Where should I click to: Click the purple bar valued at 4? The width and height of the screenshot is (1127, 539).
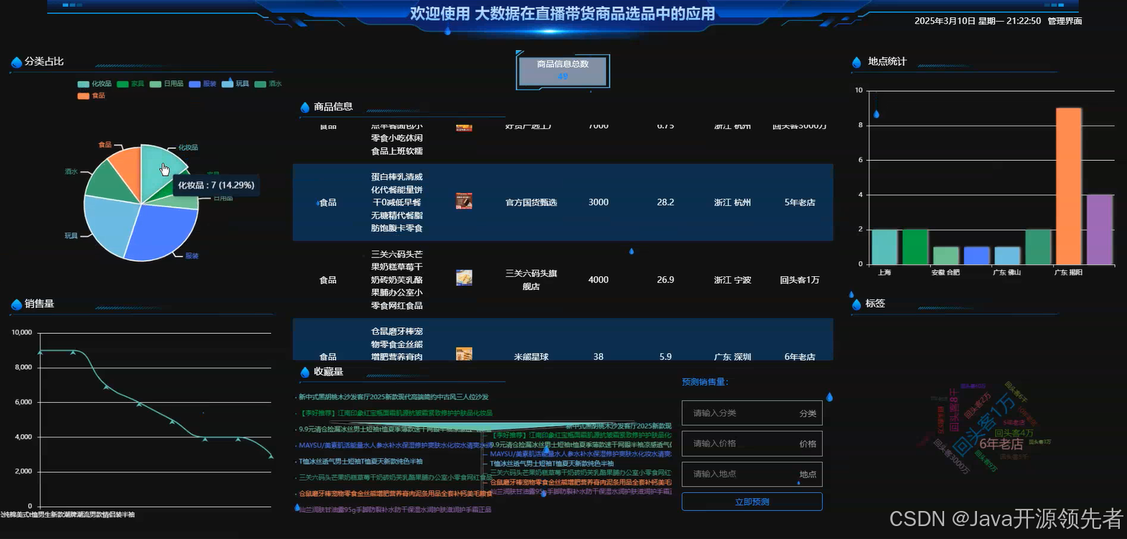pyautogui.click(x=1099, y=229)
